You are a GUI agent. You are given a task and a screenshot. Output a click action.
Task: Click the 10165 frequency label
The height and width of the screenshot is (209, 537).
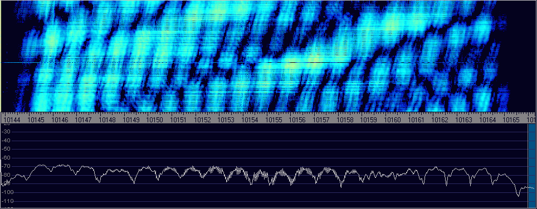pos(511,120)
